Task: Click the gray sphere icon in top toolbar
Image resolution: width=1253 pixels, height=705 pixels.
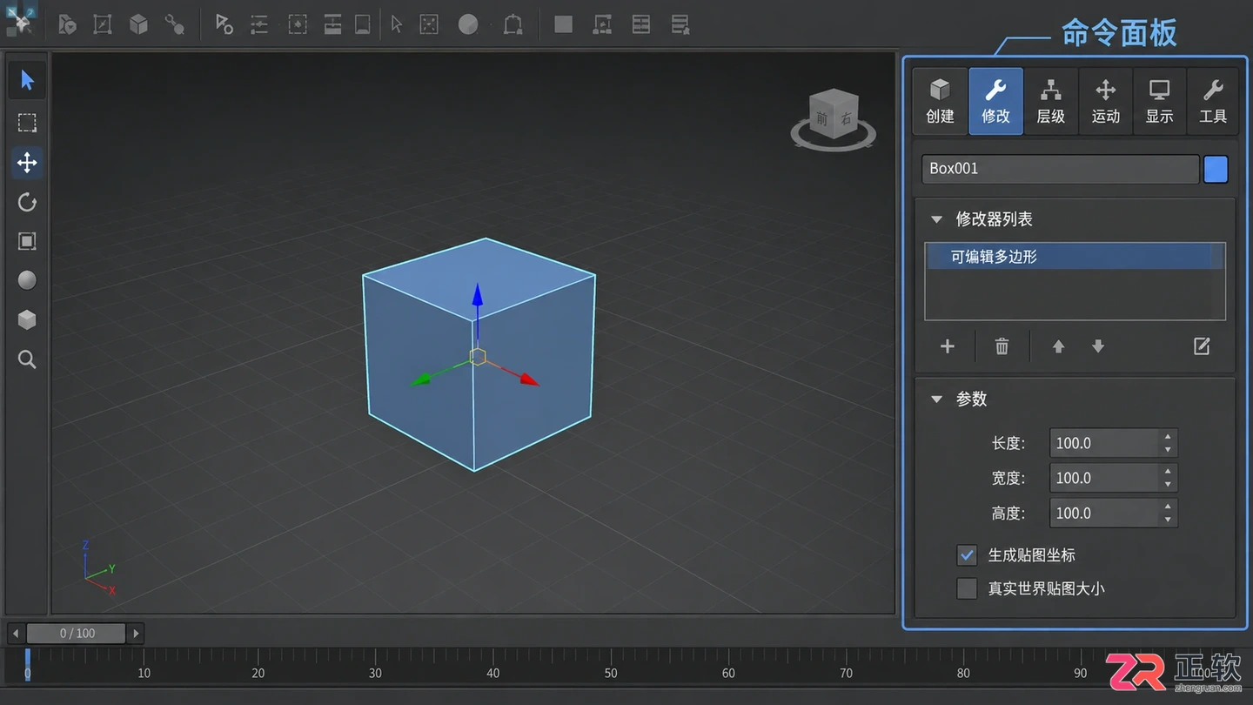Action: point(468,24)
